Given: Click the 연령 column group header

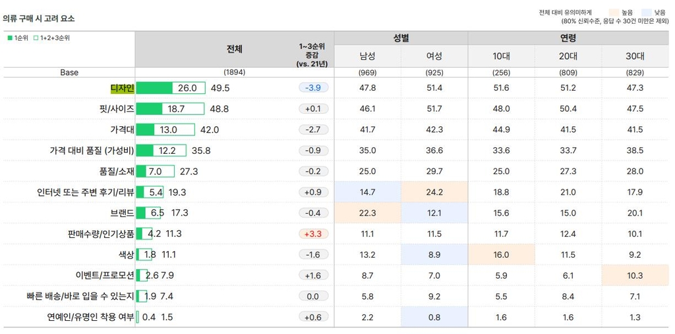Looking at the screenshot, I should pyautogui.click(x=568, y=39).
